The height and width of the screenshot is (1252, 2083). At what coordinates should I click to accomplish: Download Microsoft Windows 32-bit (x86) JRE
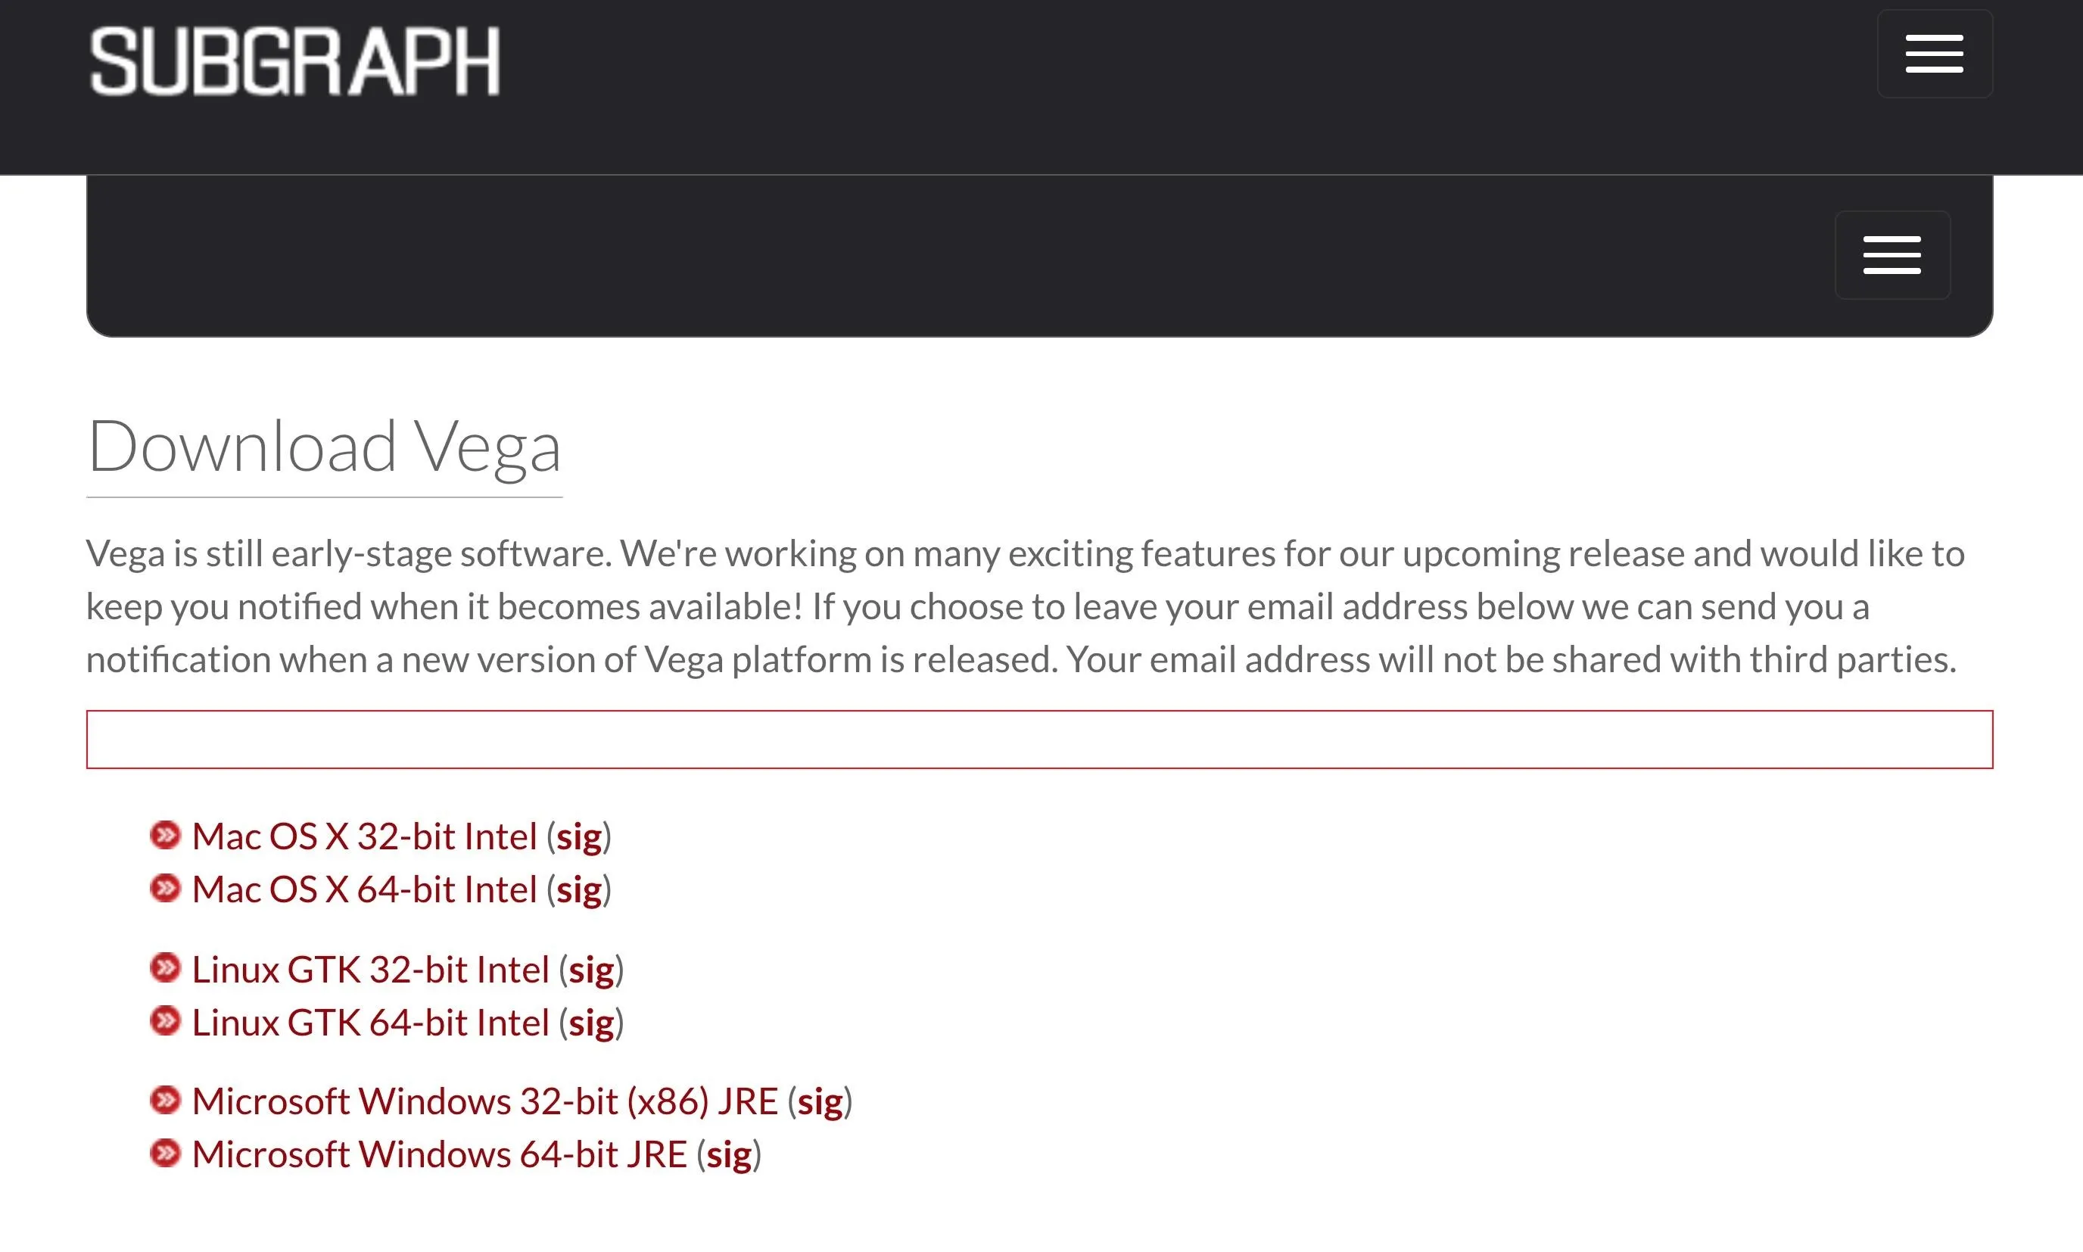(x=485, y=1102)
